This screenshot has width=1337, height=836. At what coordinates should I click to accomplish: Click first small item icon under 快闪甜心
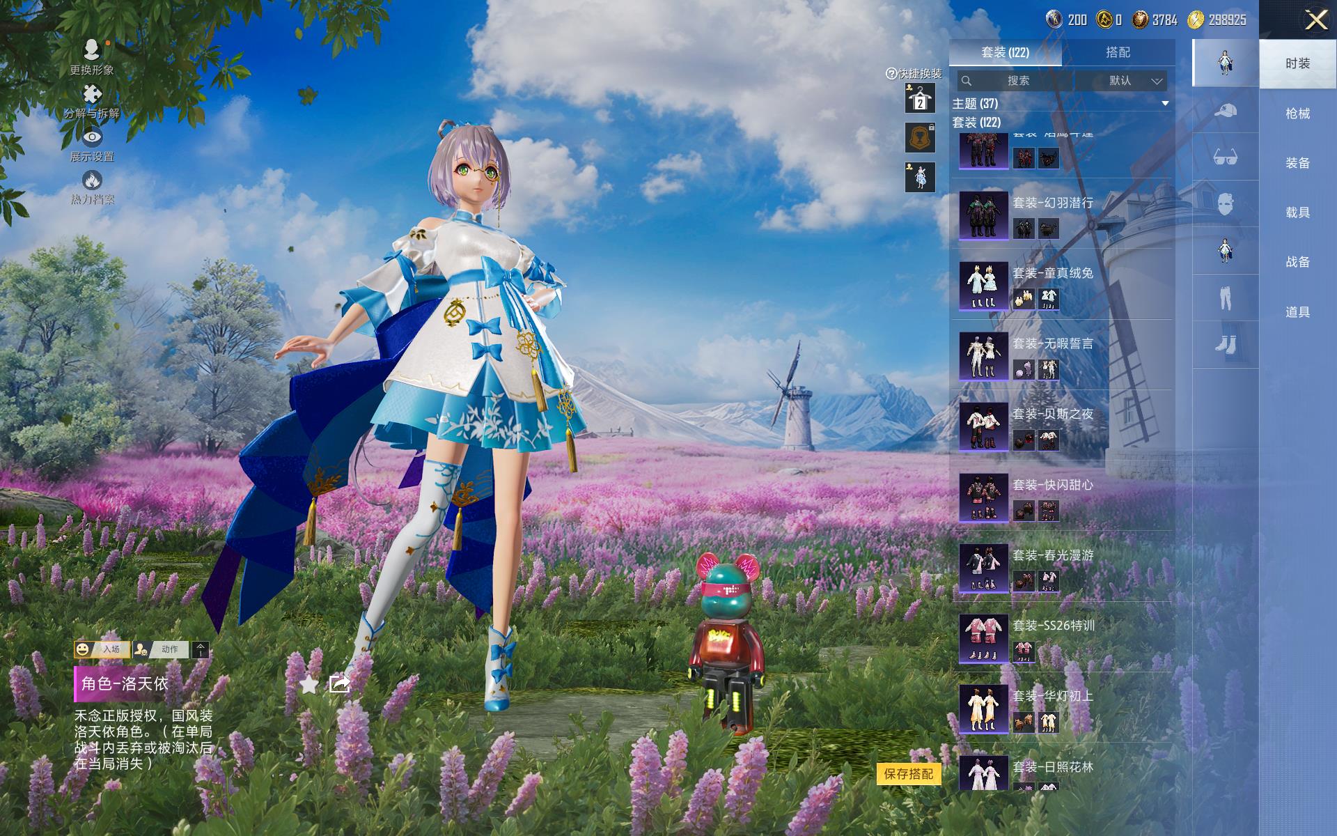pos(1024,511)
